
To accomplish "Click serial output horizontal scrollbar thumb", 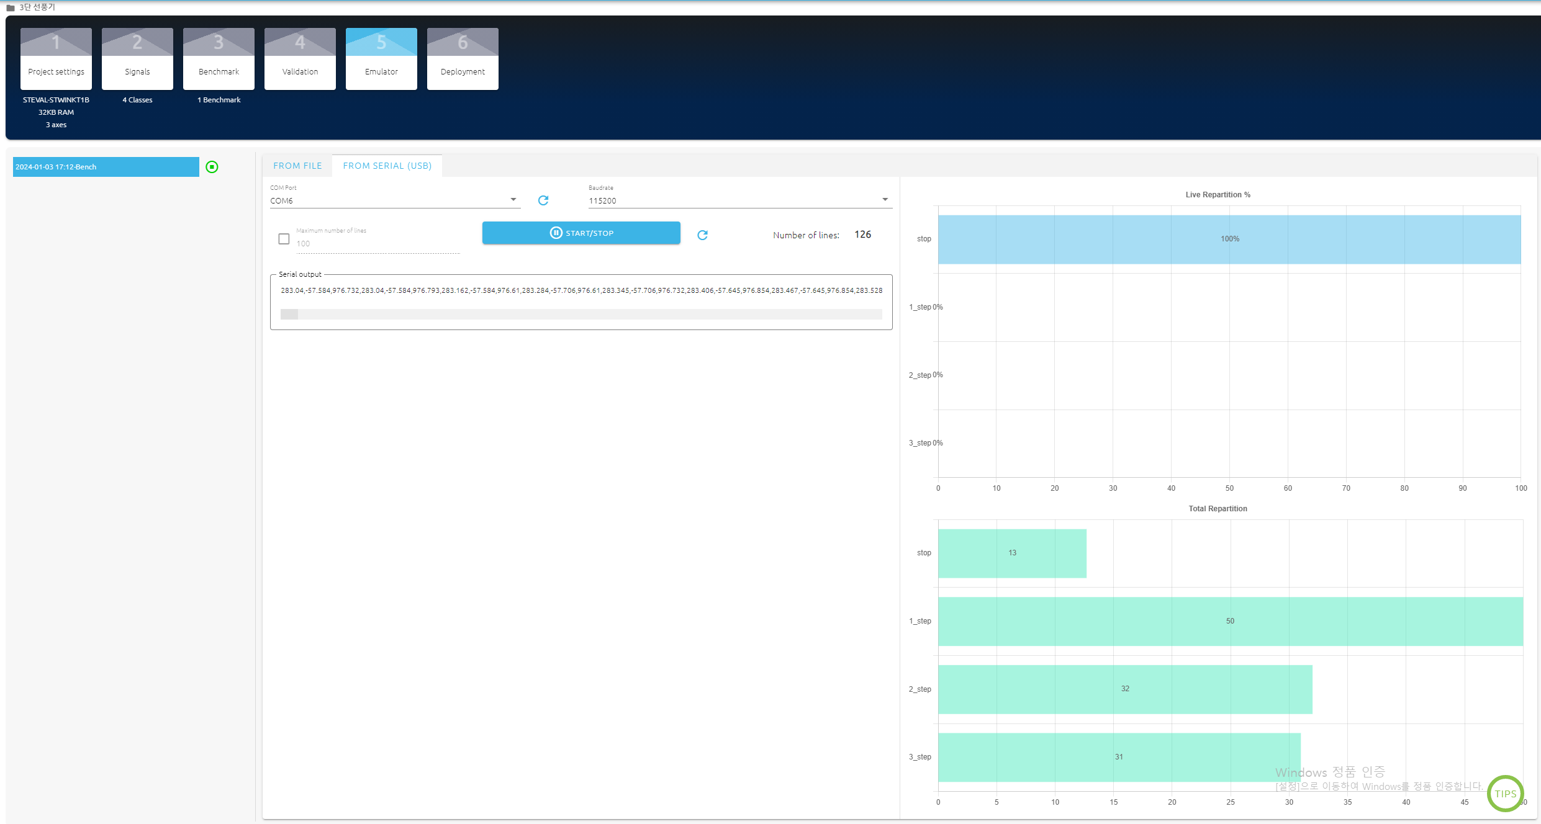I will coord(289,315).
